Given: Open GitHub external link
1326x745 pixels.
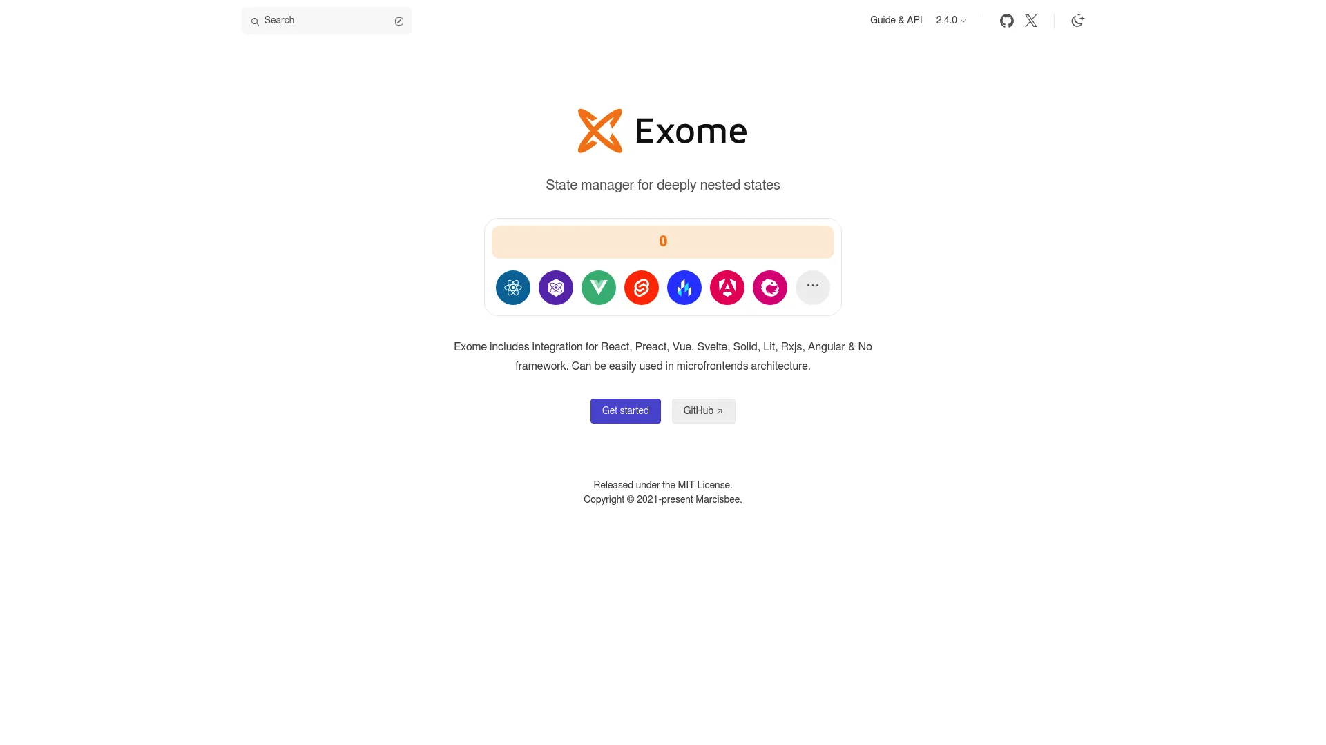Looking at the screenshot, I should [x=703, y=410].
